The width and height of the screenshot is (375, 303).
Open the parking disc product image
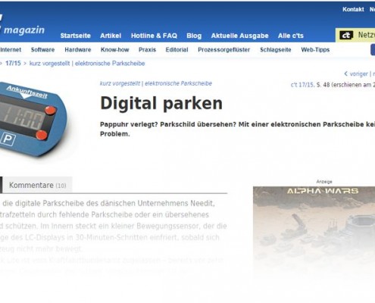coord(33,120)
